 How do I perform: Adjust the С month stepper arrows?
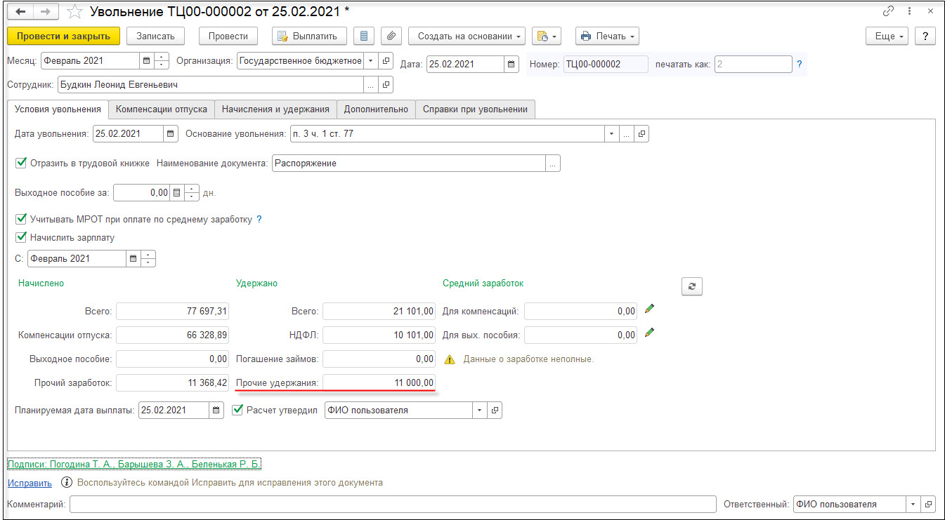coord(148,258)
